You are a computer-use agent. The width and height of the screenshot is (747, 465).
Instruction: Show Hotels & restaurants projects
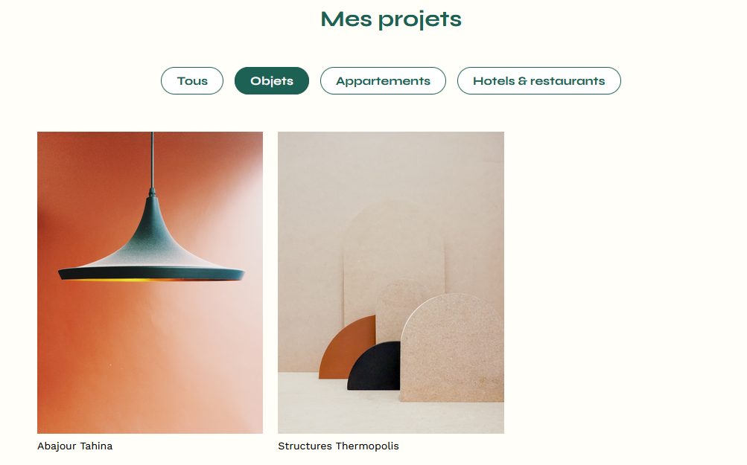click(538, 81)
